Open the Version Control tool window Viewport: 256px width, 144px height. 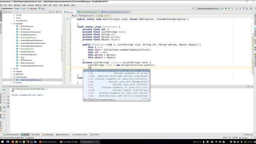pos(80,135)
